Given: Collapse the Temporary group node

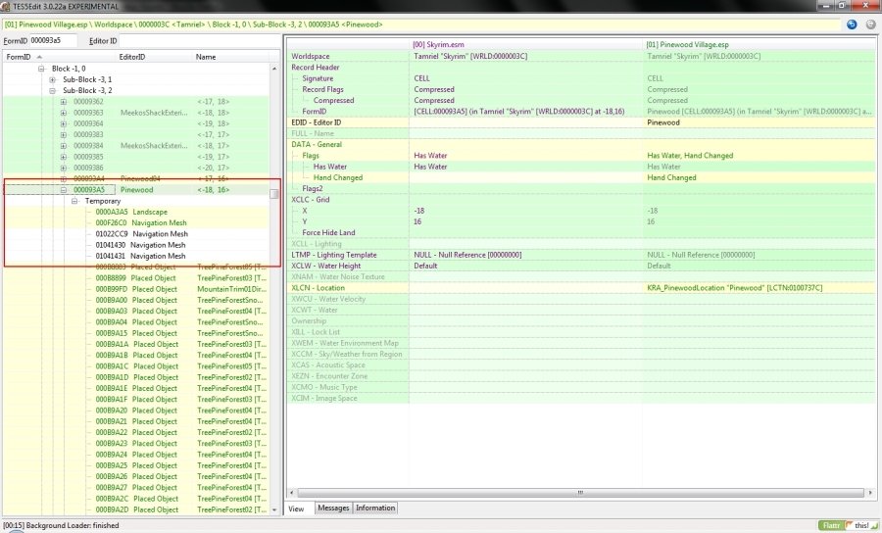Looking at the screenshot, I should coord(74,201).
